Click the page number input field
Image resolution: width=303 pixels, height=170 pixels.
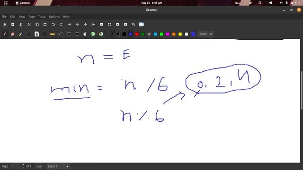click(16, 166)
